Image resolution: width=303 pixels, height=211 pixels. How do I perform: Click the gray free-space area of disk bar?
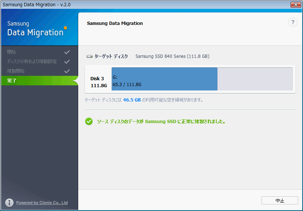tap(255, 79)
